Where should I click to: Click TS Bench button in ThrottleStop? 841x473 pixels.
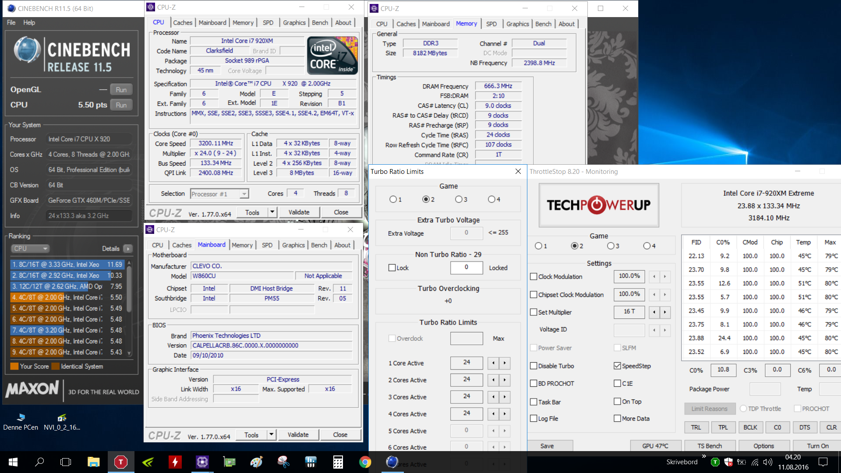pos(710,446)
